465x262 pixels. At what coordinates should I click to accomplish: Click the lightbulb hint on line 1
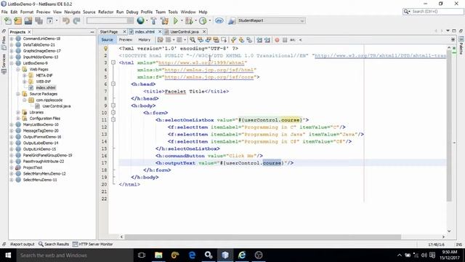[x=105, y=48]
